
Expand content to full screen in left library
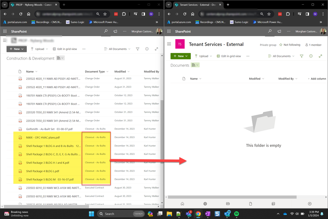pyautogui.click(x=156, y=49)
